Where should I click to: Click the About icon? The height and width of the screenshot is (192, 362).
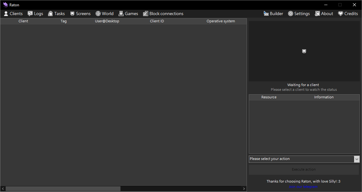(317, 14)
